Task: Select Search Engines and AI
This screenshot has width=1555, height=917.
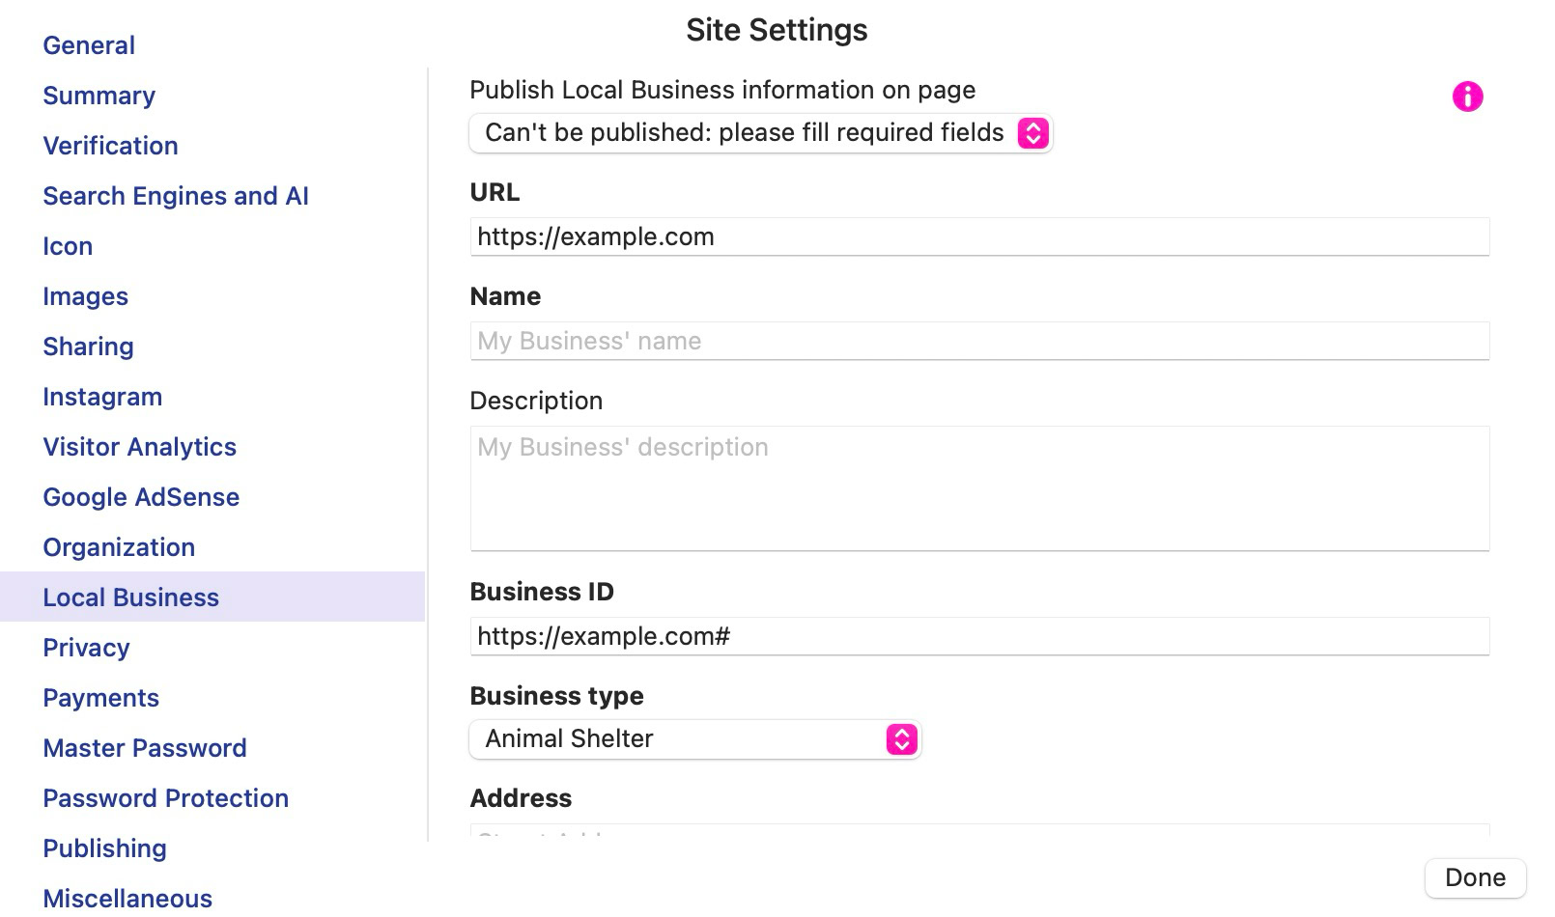Action: pos(176,196)
